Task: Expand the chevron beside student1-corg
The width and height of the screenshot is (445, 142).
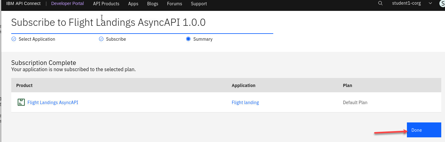Action: 430,3
